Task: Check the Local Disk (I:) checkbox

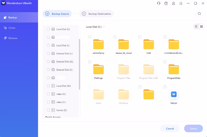Action: coord(48,45)
